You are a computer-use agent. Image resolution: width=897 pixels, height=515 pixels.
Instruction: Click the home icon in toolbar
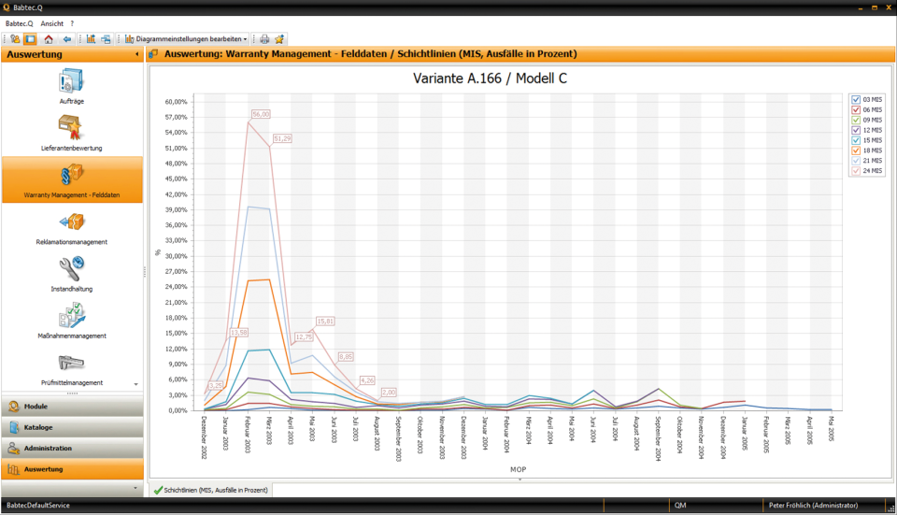tap(49, 39)
